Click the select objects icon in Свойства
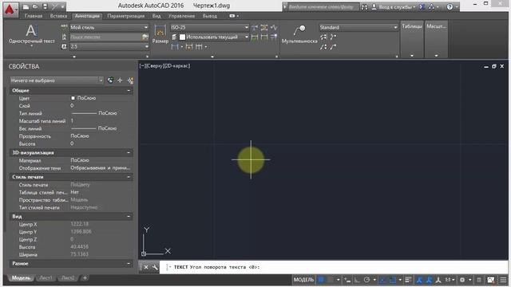 tap(121, 81)
